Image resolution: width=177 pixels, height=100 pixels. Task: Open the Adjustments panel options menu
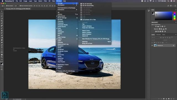tap(176, 22)
